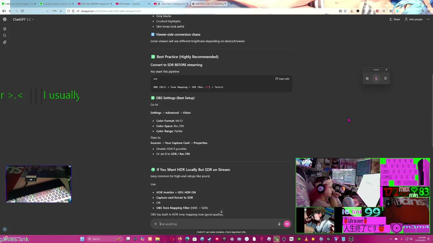
Task: Switch to Why WOMEN Ruined YouTube tab
Action: pos(95,4)
